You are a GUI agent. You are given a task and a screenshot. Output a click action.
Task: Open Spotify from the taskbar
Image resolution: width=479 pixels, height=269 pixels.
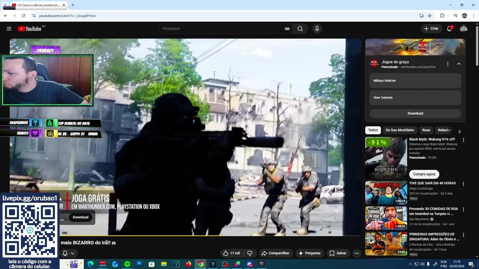click(127, 264)
